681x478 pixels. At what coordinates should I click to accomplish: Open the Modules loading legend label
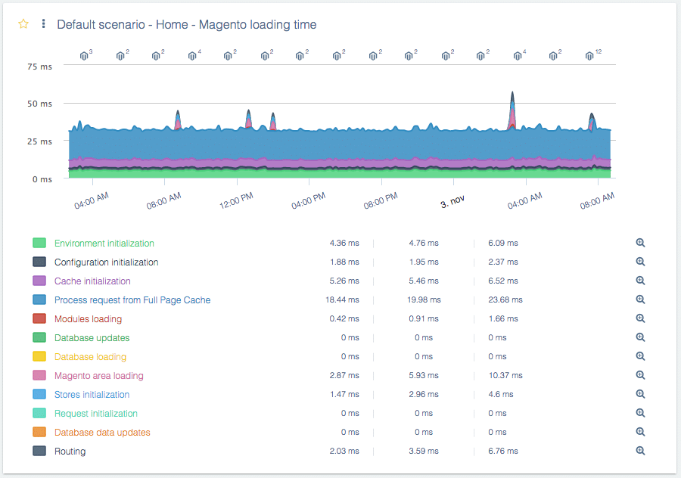(89, 319)
